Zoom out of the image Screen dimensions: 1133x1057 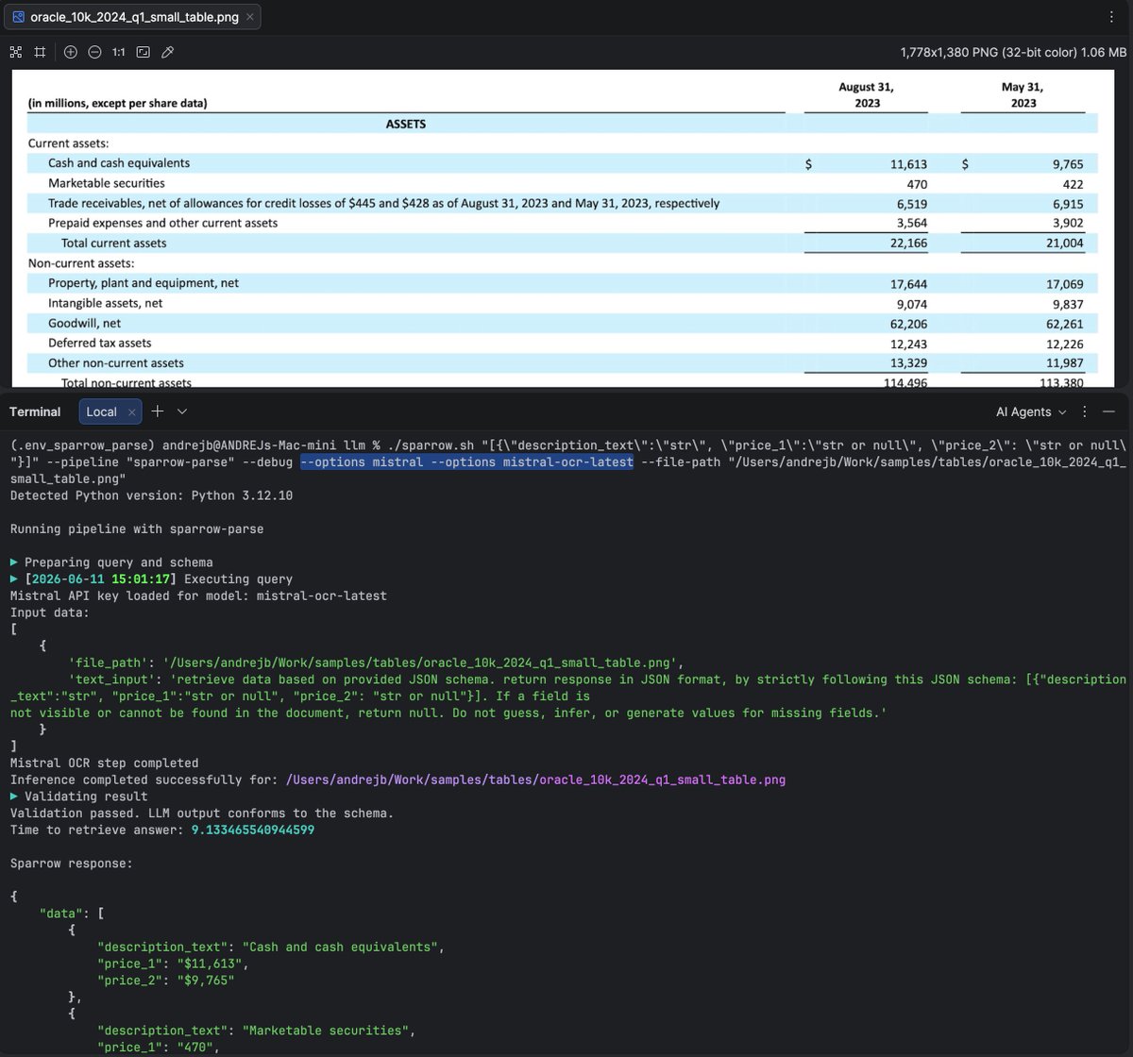click(x=94, y=52)
